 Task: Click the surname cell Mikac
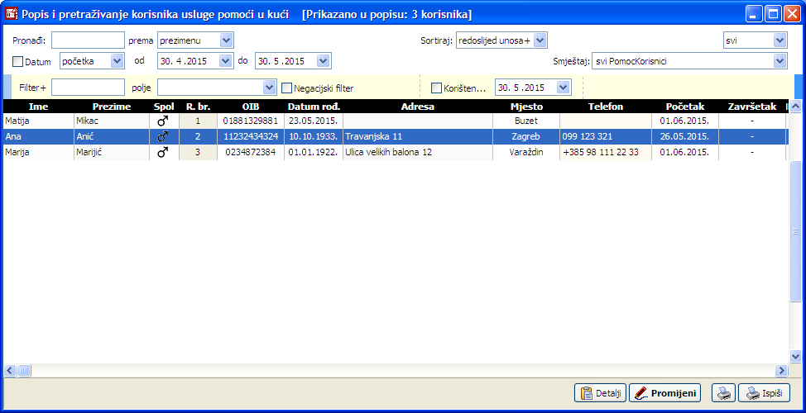[x=112, y=121]
